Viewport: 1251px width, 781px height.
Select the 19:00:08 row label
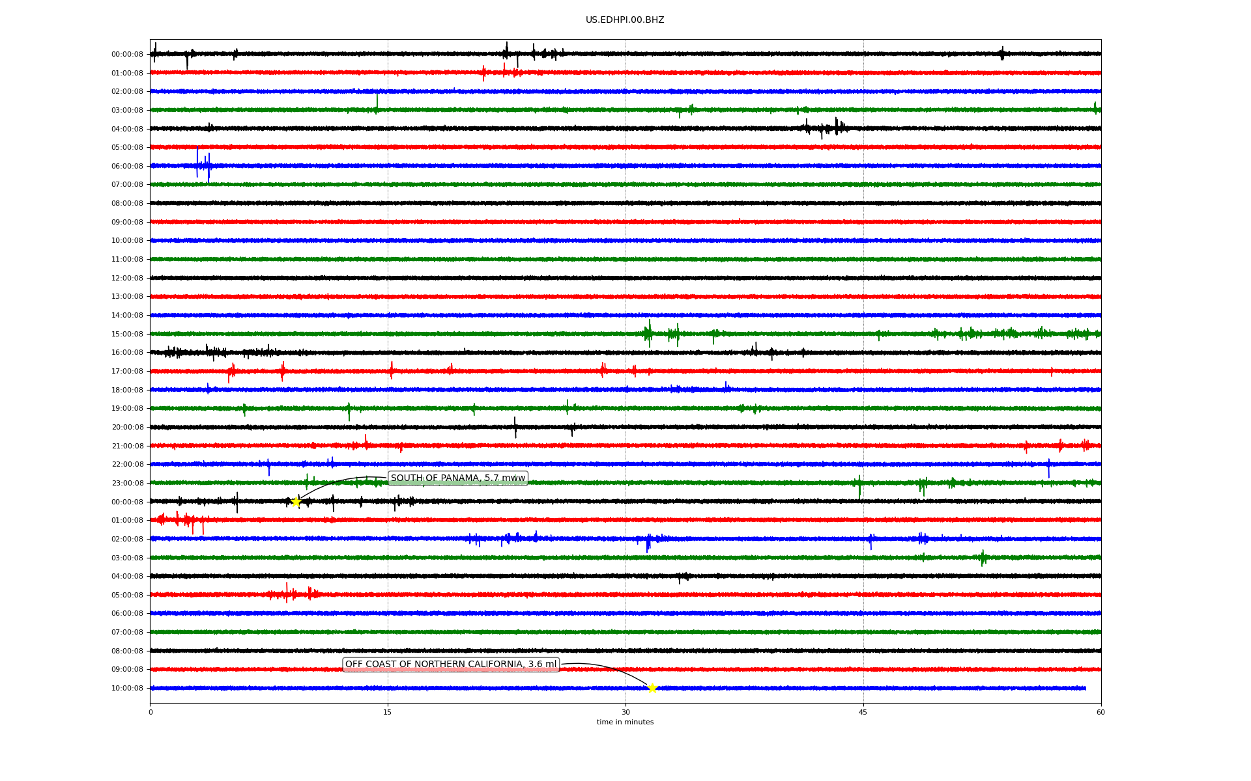tap(127, 409)
